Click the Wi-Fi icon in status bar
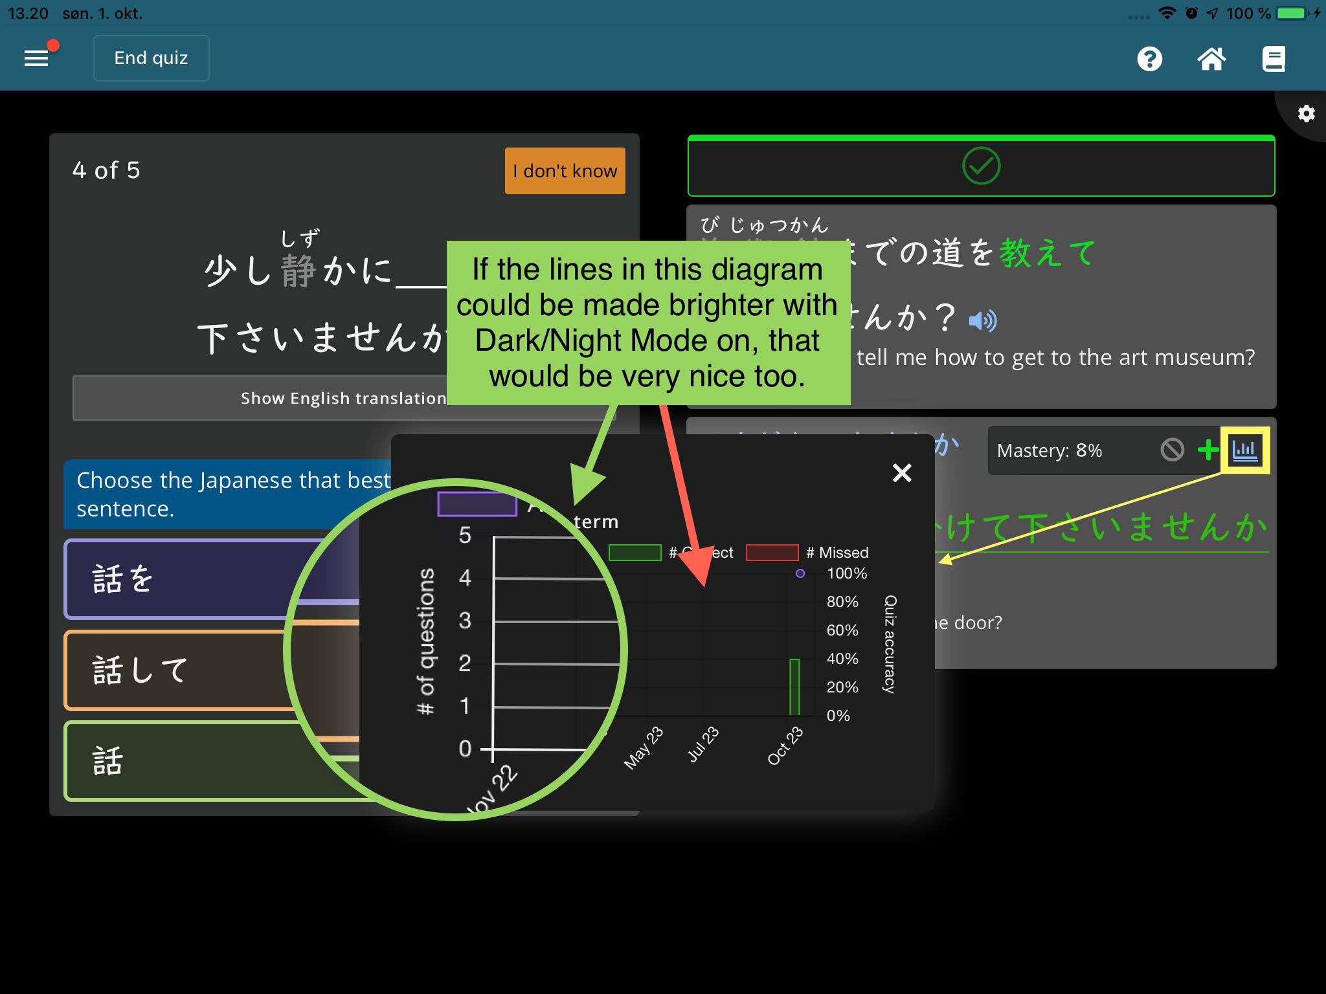This screenshot has height=994, width=1326. coord(1167,13)
